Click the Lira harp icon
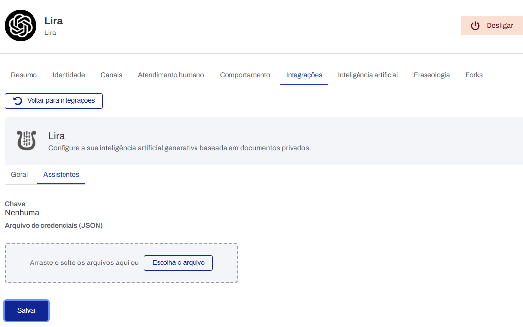Viewport: 523px width, 327px height. click(x=27, y=140)
